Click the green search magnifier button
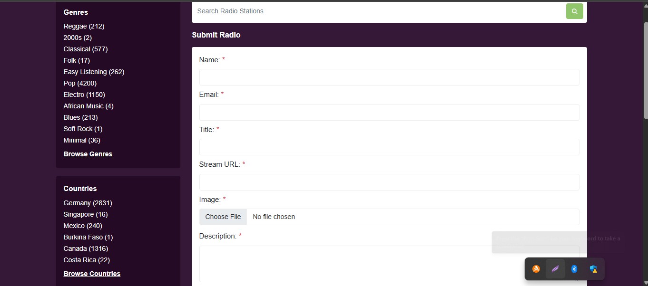This screenshot has height=286, width=648. click(x=574, y=11)
